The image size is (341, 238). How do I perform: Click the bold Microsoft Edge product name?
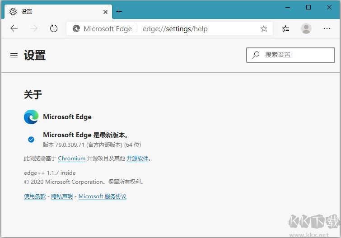pos(67,117)
